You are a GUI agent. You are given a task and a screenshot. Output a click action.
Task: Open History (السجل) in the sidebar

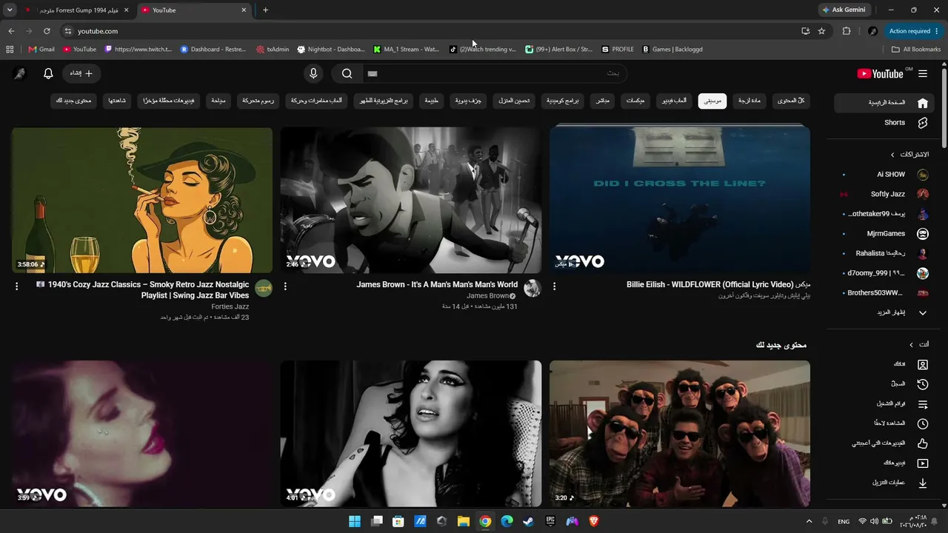pos(884,384)
